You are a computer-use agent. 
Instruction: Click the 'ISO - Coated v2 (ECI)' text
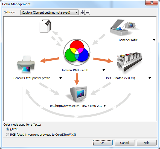(120, 78)
